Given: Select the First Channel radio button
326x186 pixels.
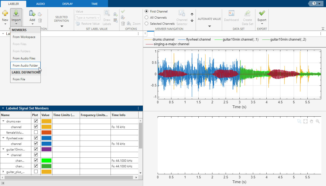Looking at the screenshot, I should pos(146,11).
